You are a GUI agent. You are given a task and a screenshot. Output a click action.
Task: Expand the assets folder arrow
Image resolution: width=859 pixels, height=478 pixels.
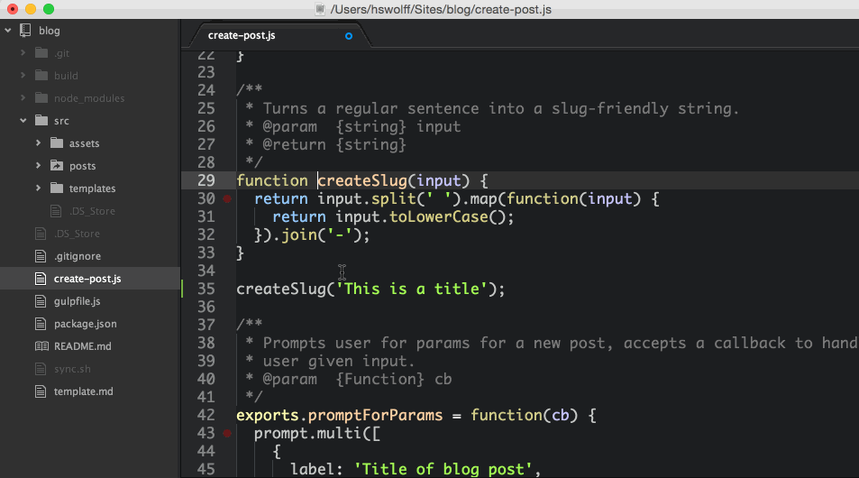[x=38, y=143]
